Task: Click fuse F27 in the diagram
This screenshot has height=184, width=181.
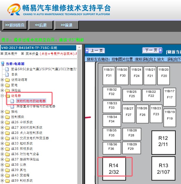Action: pos(129,114)
